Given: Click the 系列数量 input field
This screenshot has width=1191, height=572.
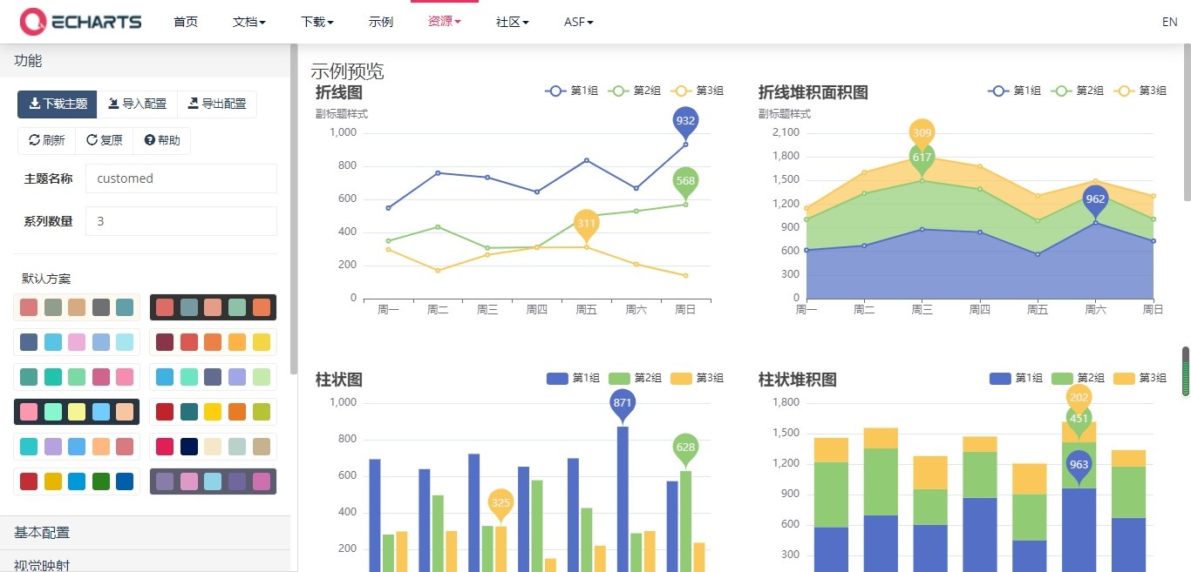Looking at the screenshot, I should 181,221.
